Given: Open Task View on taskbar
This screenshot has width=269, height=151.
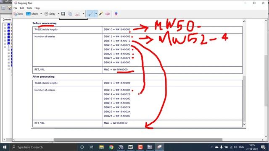Looking at the screenshot, I should 92,147.
